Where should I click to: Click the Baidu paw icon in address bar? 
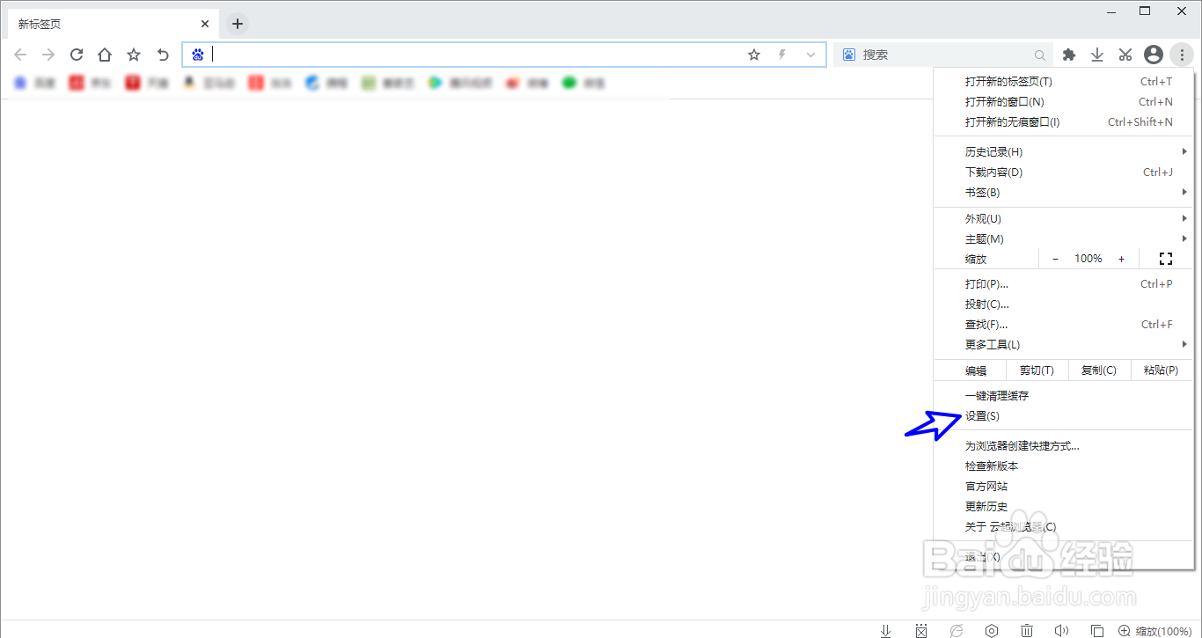pyautogui.click(x=198, y=55)
